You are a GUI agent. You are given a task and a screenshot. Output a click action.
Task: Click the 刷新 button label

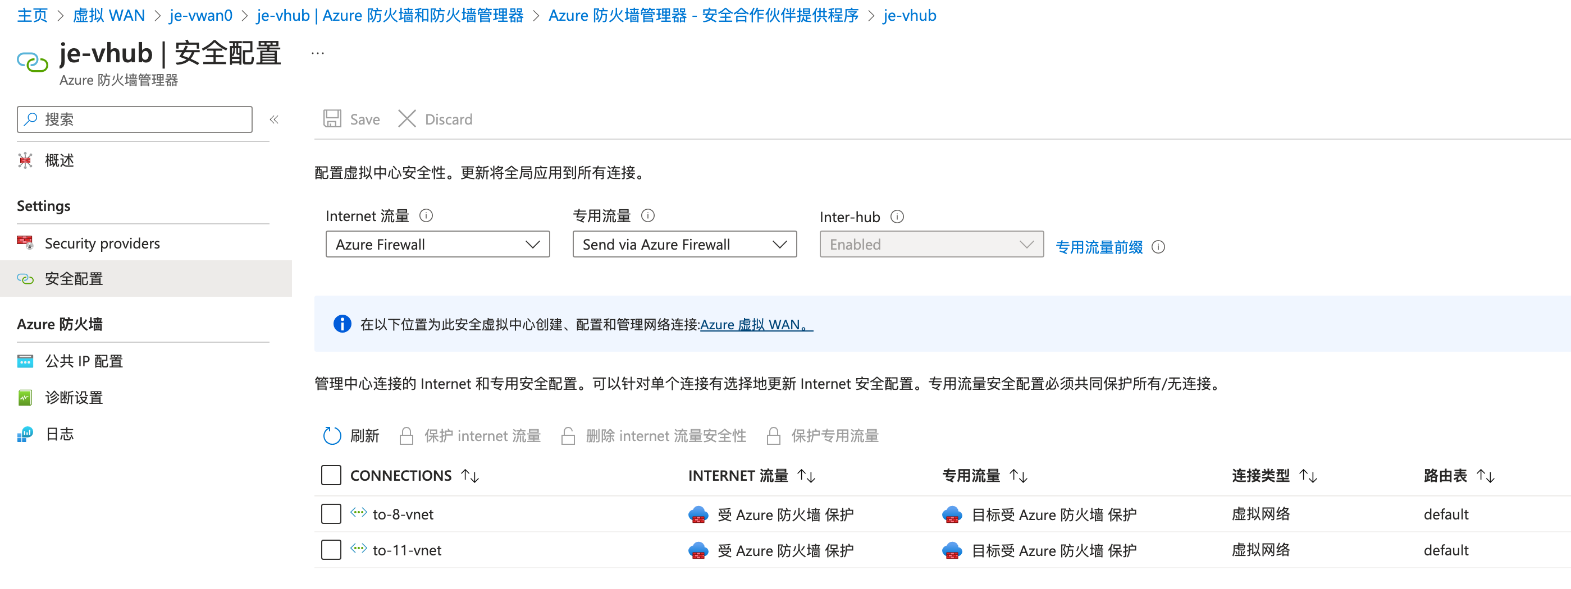point(365,436)
